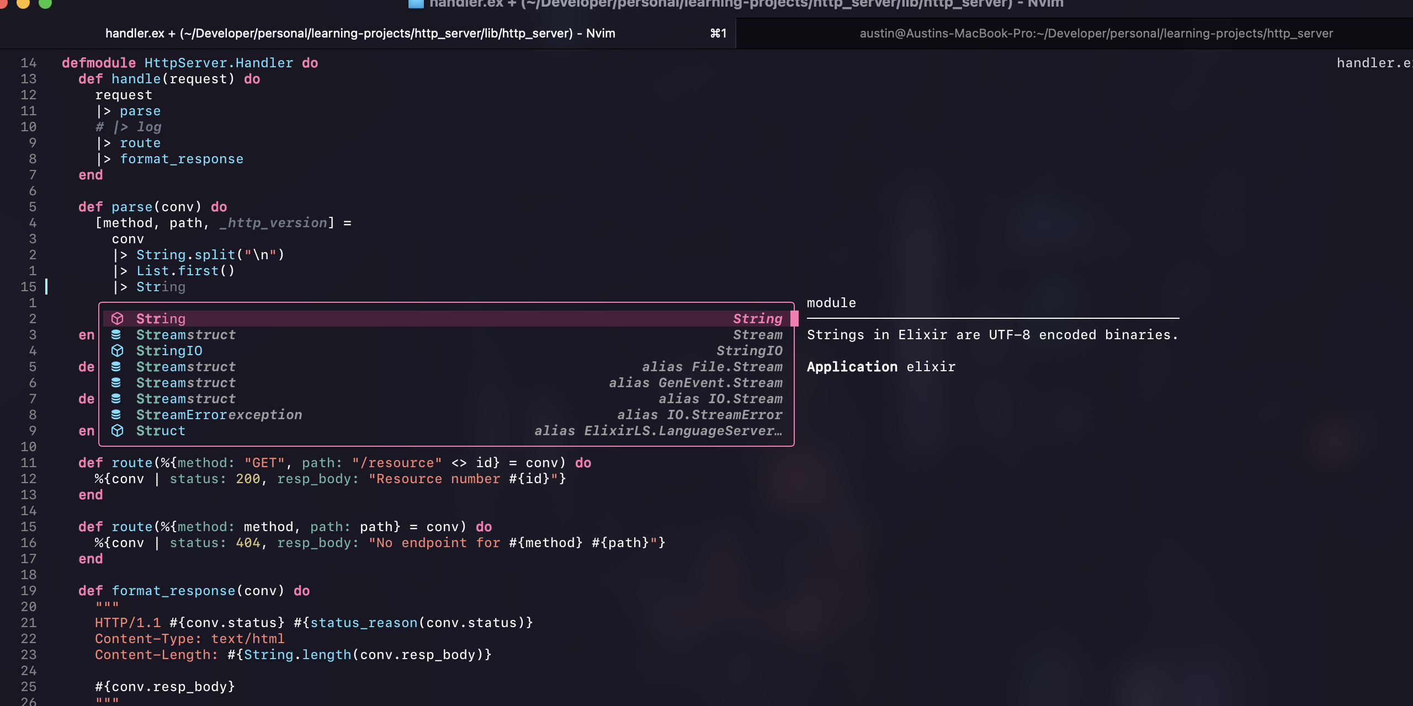Click the "/resource" string in route
The image size is (1413, 706).
(x=397, y=463)
